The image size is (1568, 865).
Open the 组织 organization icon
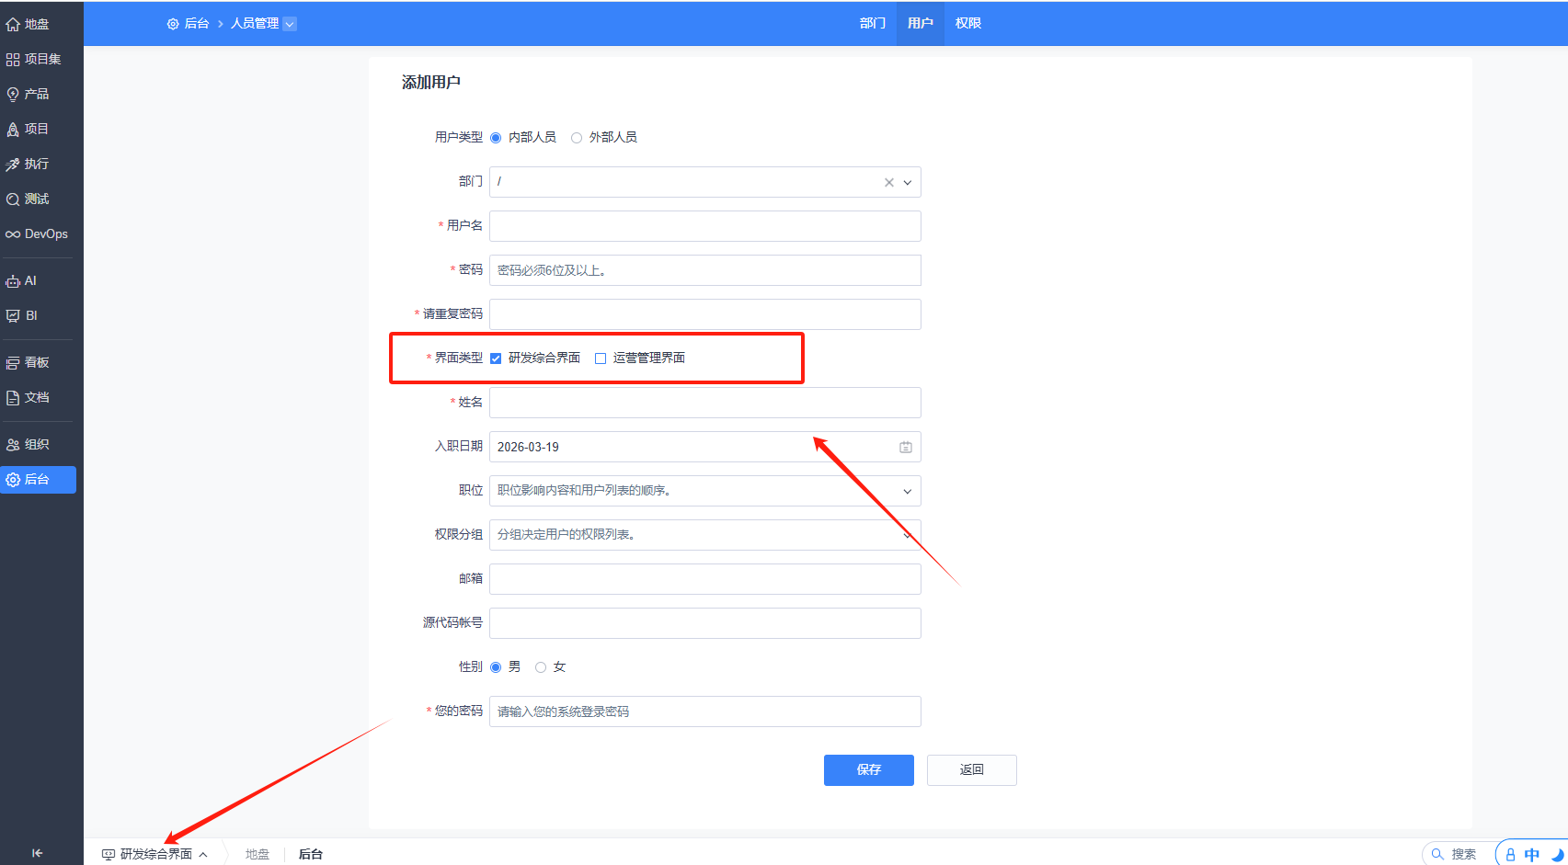click(13, 445)
